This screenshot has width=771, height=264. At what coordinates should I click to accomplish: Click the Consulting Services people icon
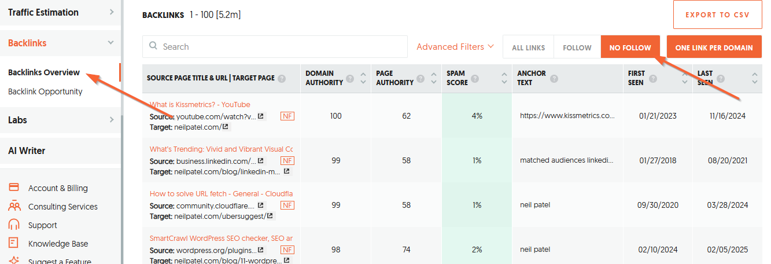14,206
